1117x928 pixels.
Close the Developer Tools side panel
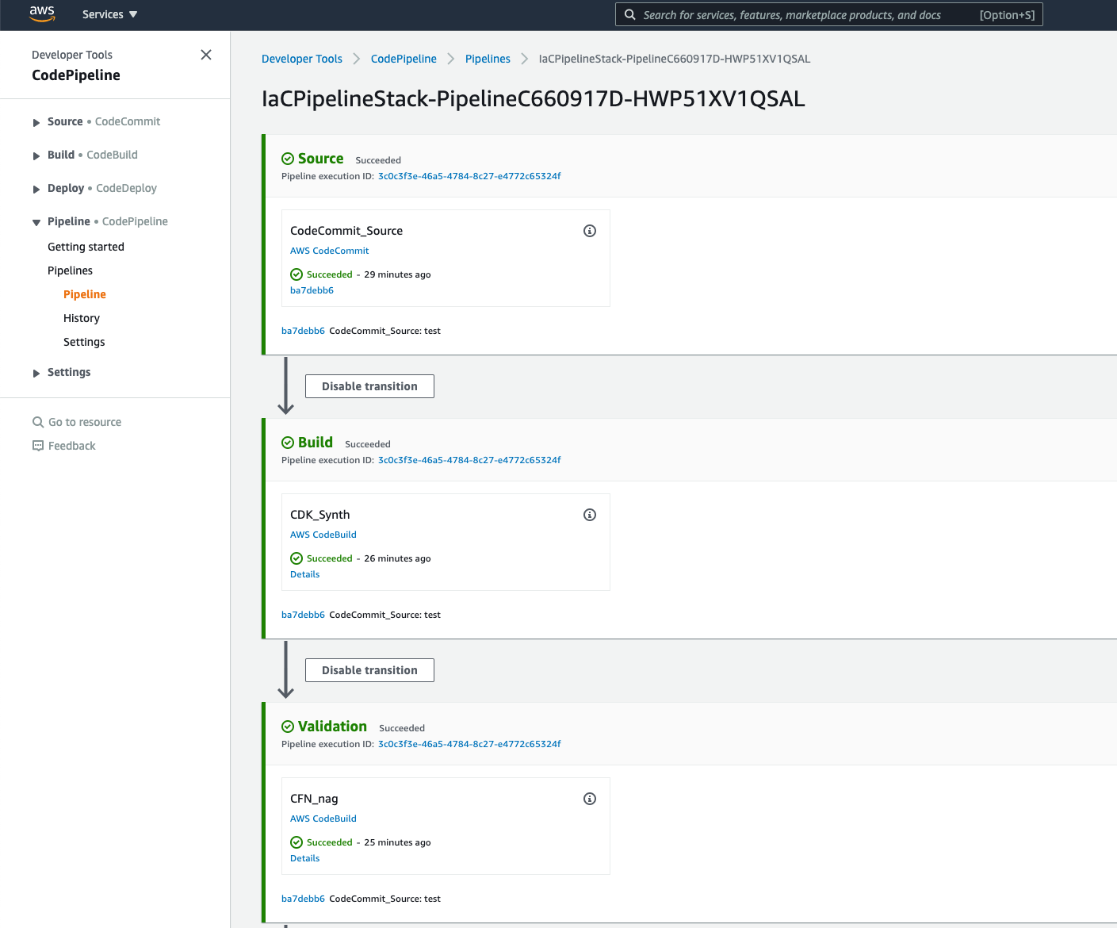[x=206, y=55]
